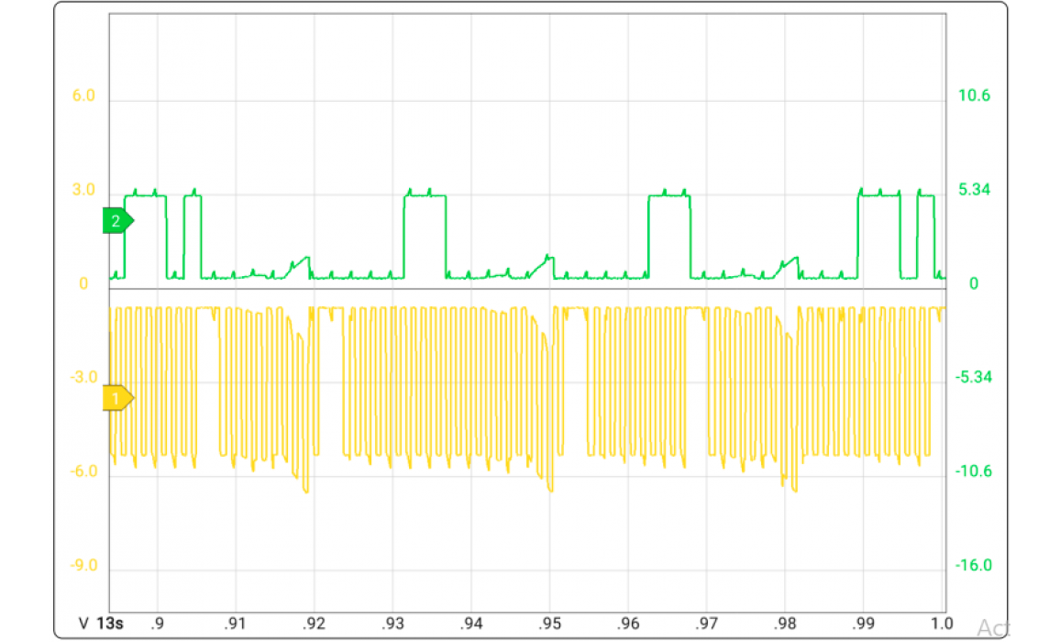Select the green channel 2 zero marker
The image size is (1060, 642).
click(x=117, y=221)
